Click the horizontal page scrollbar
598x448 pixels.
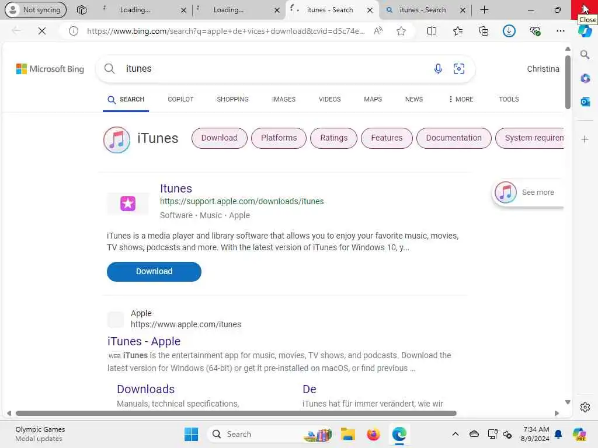click(x=236, y=414)
